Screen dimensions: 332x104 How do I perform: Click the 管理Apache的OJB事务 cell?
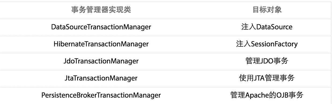(x=267, y=95)
